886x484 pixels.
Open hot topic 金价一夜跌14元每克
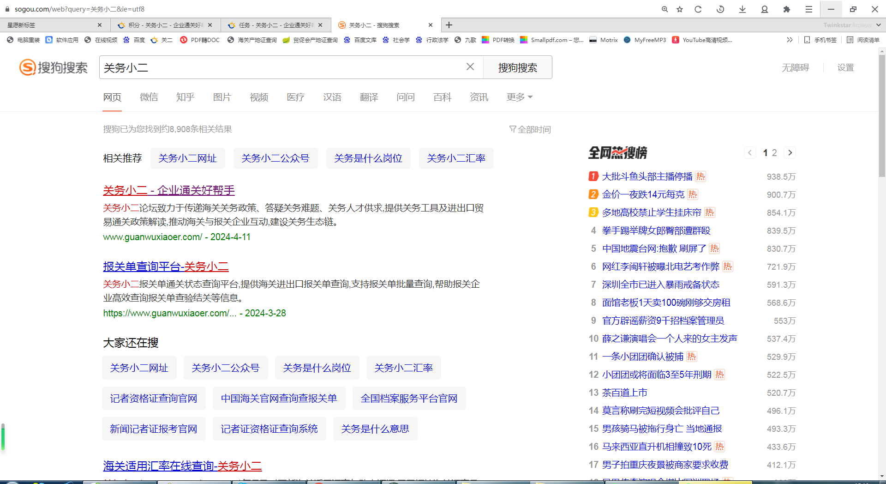[643, 194]
